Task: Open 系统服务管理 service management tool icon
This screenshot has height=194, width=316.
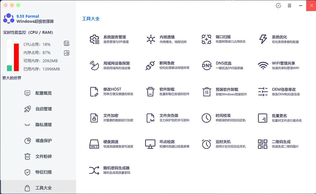Action: tap(94, 39)
